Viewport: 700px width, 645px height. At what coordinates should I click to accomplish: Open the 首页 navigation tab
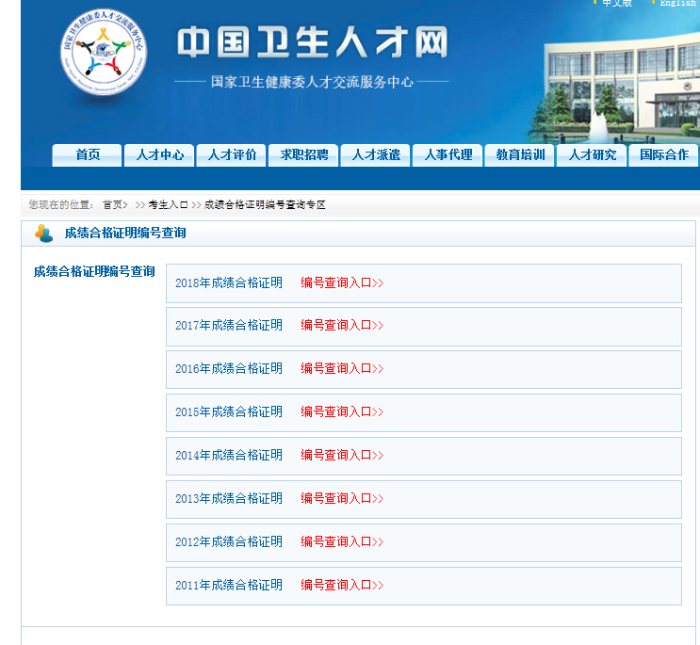[87, 154]
